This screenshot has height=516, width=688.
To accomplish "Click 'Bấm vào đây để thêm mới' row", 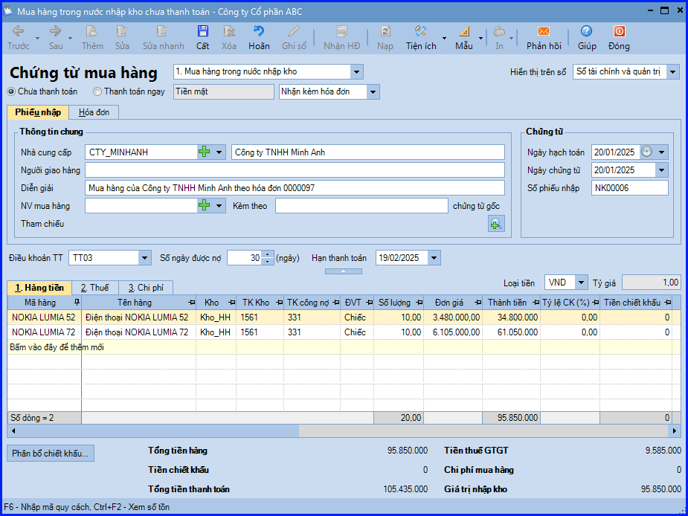I will point(57,347).
